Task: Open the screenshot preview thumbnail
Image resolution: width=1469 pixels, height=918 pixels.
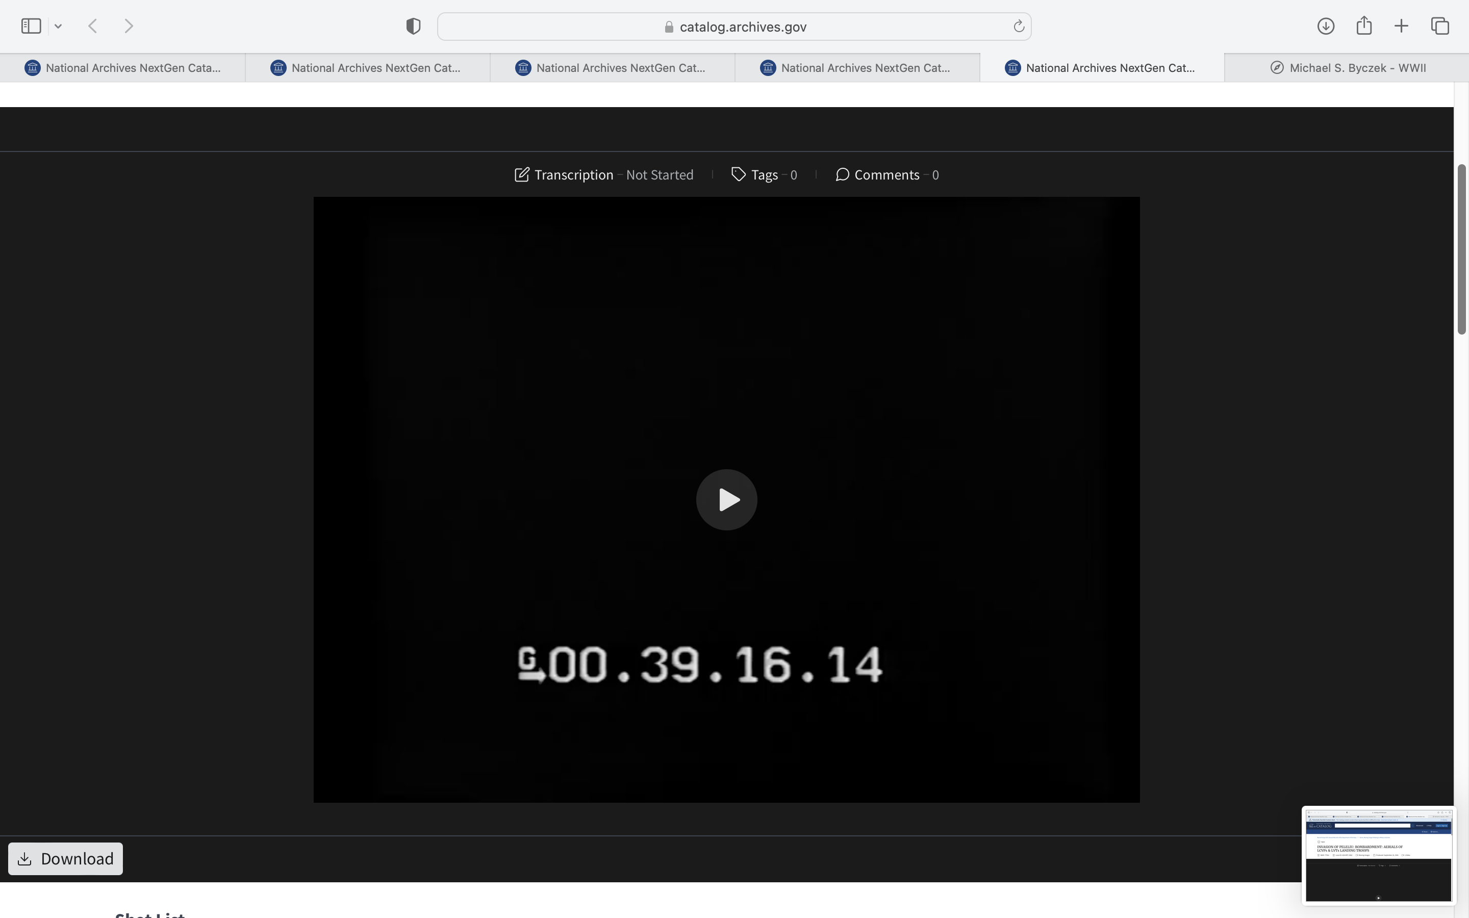Action: pos(1377,855)
